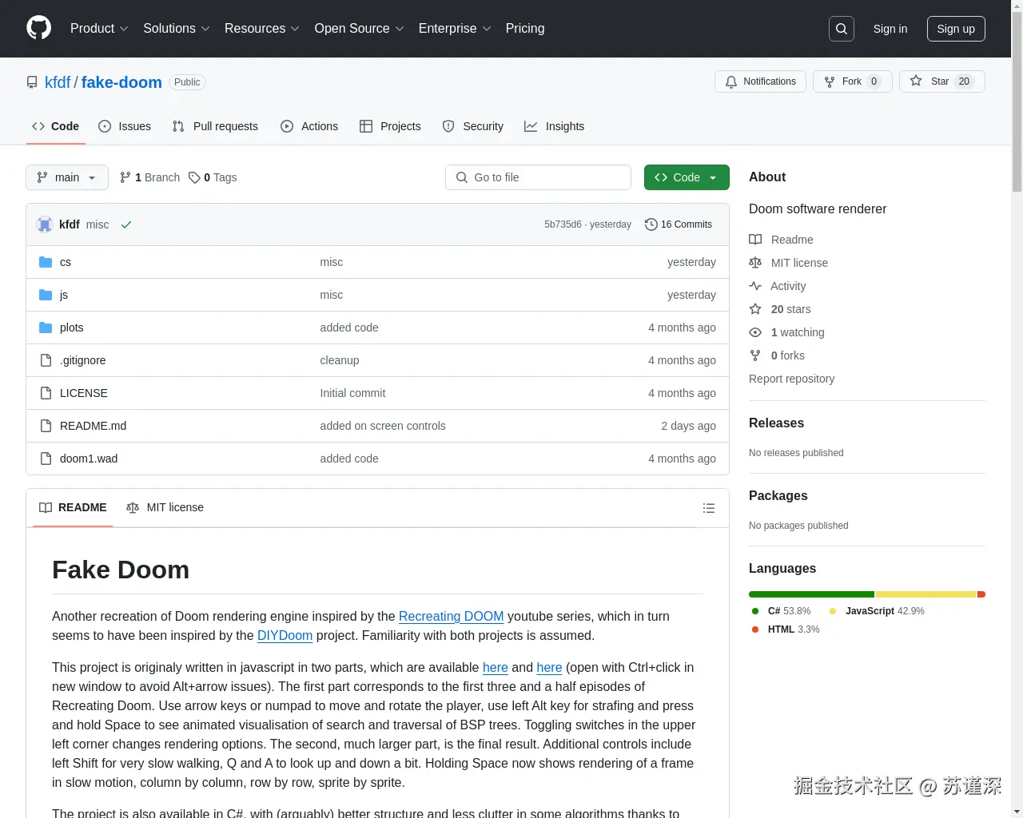Viewport: 1023px width, 818px height.
Task: Click the eye icon next to 1 watching
Action: pos(755,332)
